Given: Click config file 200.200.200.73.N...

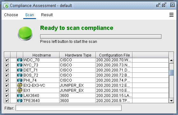Looking at the screenshot, I should 113,65.
